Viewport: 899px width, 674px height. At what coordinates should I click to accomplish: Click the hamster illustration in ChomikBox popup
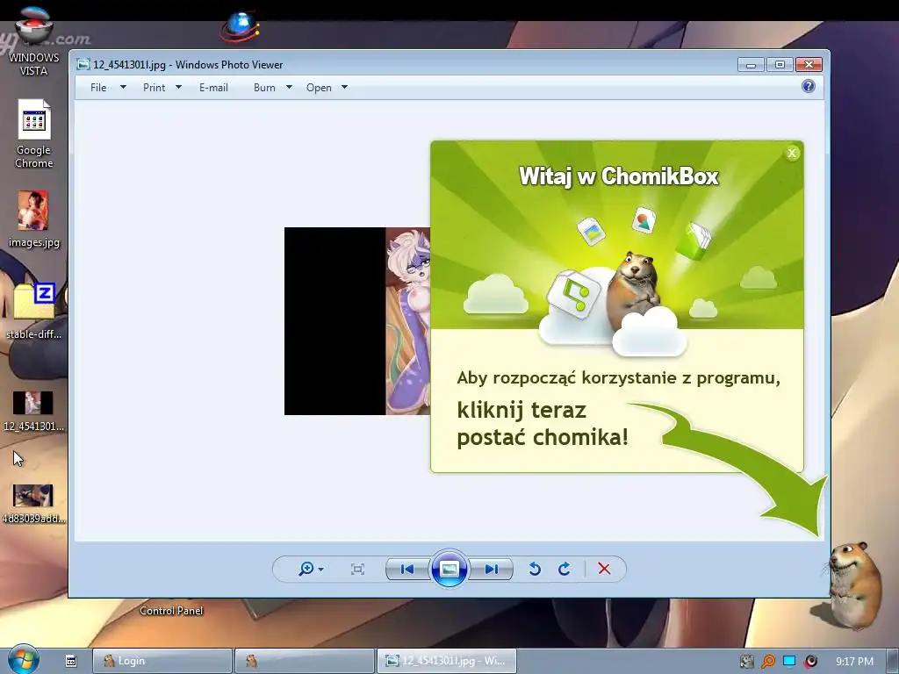pos(634,292)
